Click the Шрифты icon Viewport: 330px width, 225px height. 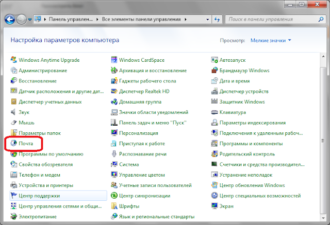point(114,206)
